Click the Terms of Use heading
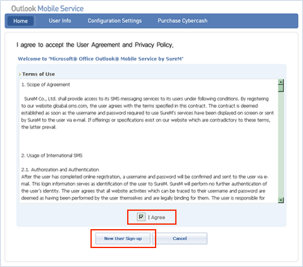 point(39,74)
